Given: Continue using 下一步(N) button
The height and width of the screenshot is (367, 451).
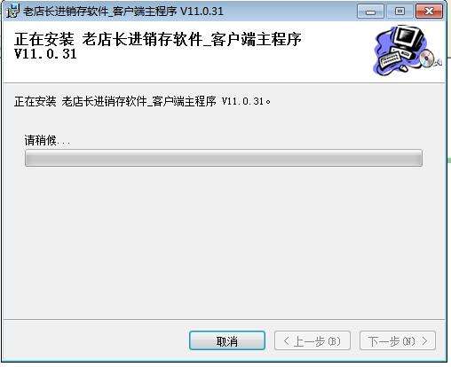Looking at the screenshot, I should [398, 341].
